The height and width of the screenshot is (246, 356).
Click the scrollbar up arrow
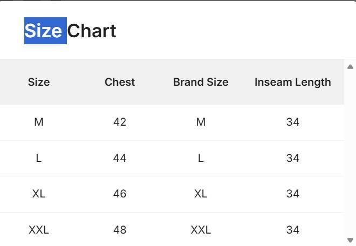click(350, 67)
